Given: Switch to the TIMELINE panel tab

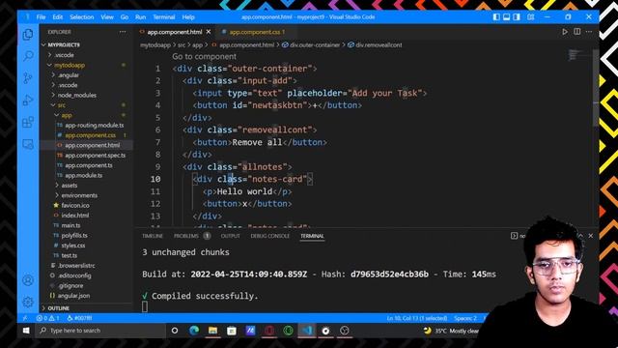Looking at the screenshot, I should (x=153, y=236).
